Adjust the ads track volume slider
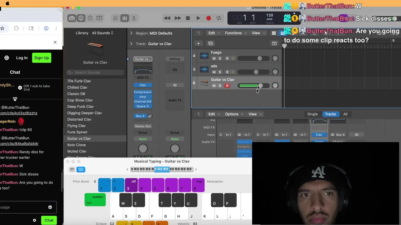Image resolution: width=401 pixels, height=225 pixels. [x=254, y=72]
